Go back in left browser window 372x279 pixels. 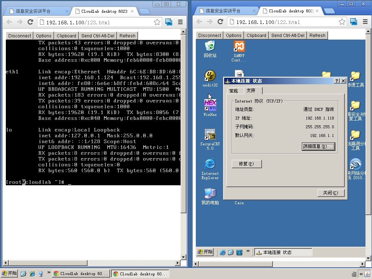pyautogui.click(x=9, y=22)
